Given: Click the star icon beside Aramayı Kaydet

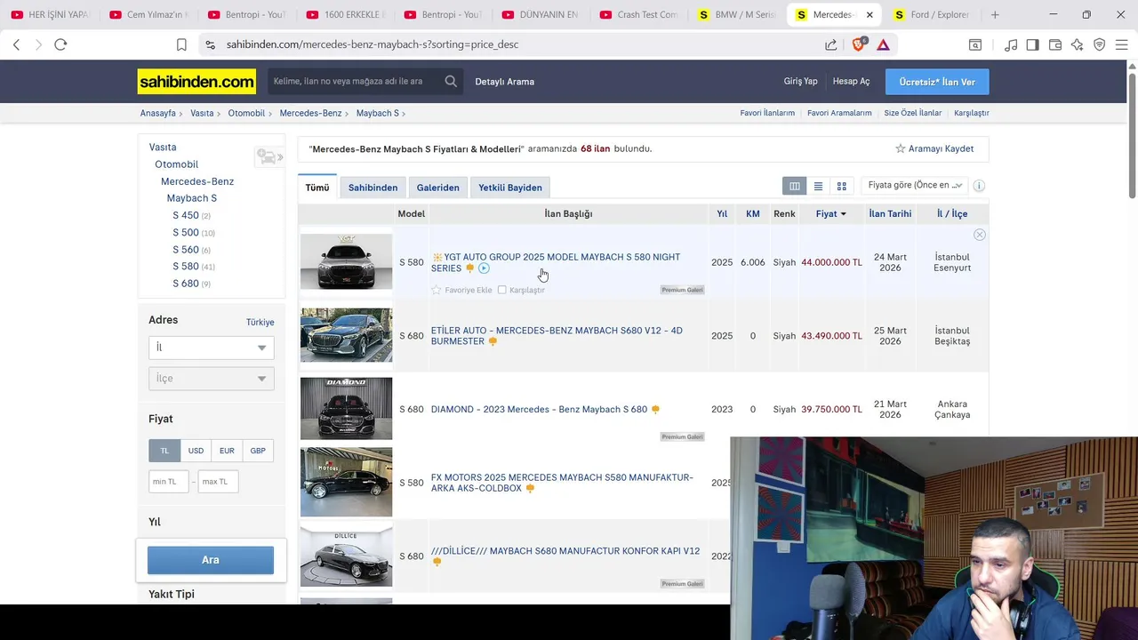Looking at the screenshot, I should 900,148.
